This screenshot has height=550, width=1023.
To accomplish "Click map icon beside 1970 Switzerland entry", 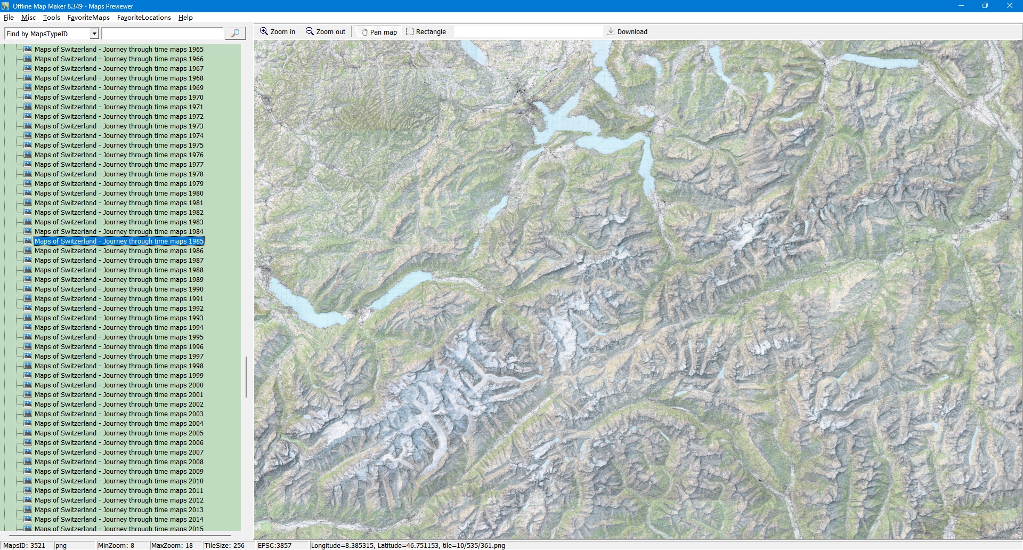I will [28, 97].
